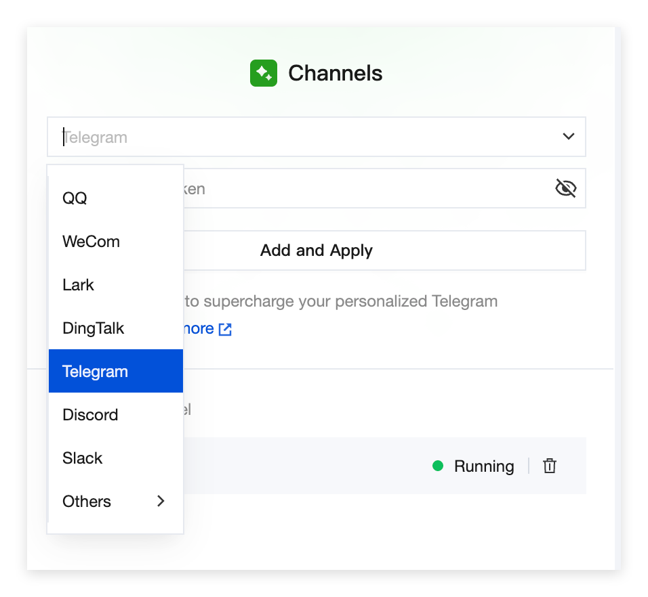Choose the highlighted Telegram option

point(95,372)
